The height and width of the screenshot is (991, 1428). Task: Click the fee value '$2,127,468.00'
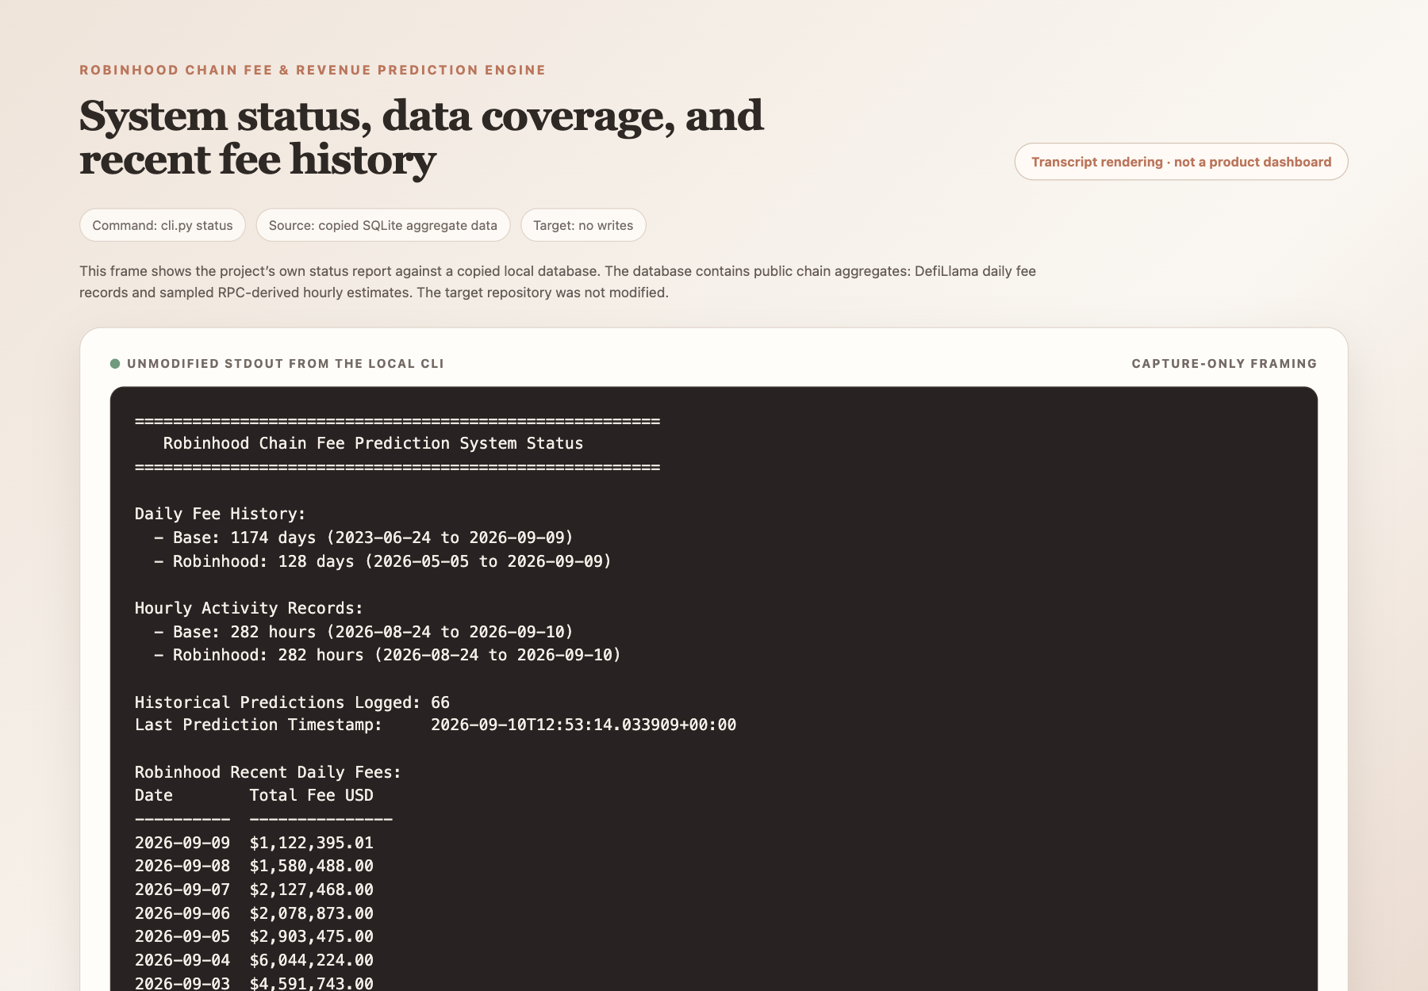coord(311,890)
